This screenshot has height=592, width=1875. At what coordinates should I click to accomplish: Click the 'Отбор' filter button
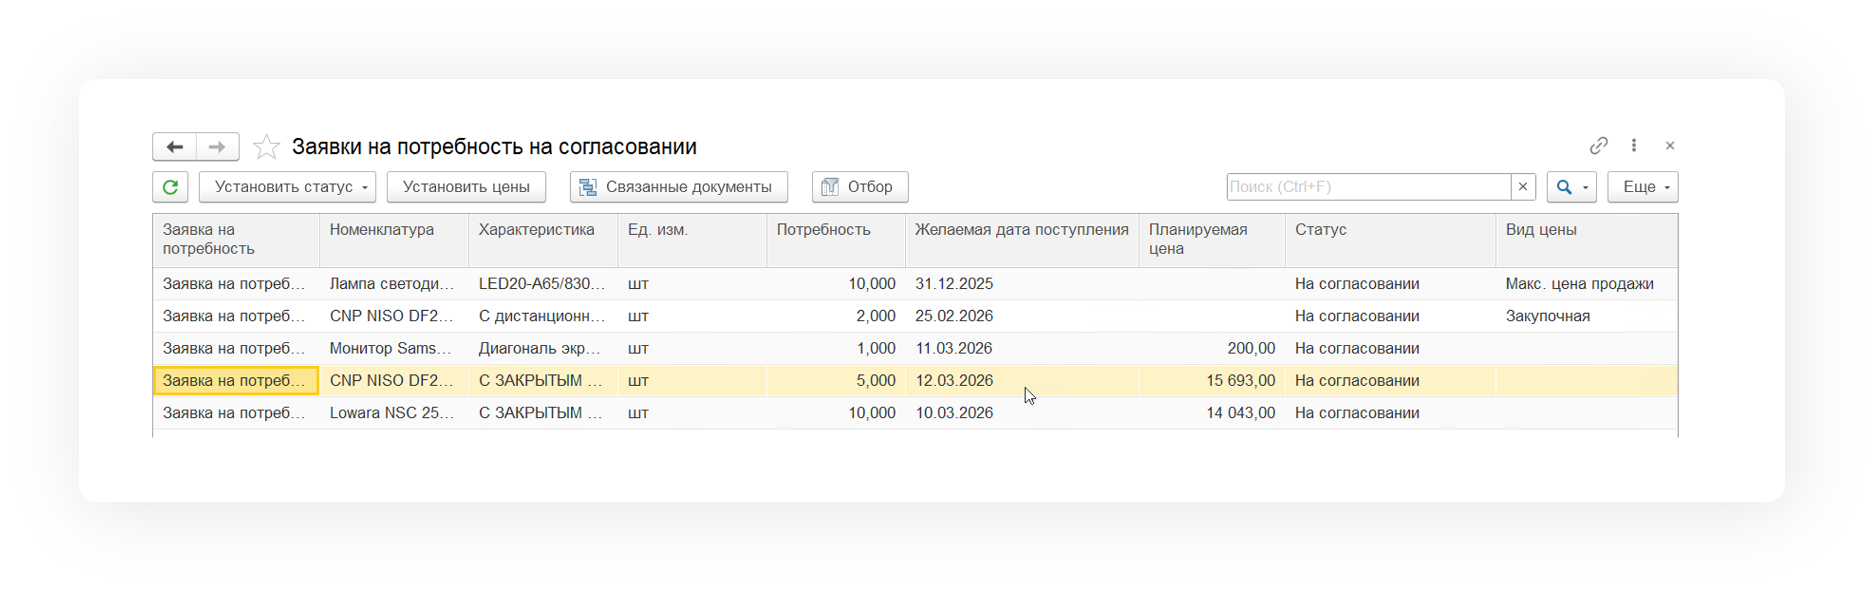(860, 187)
